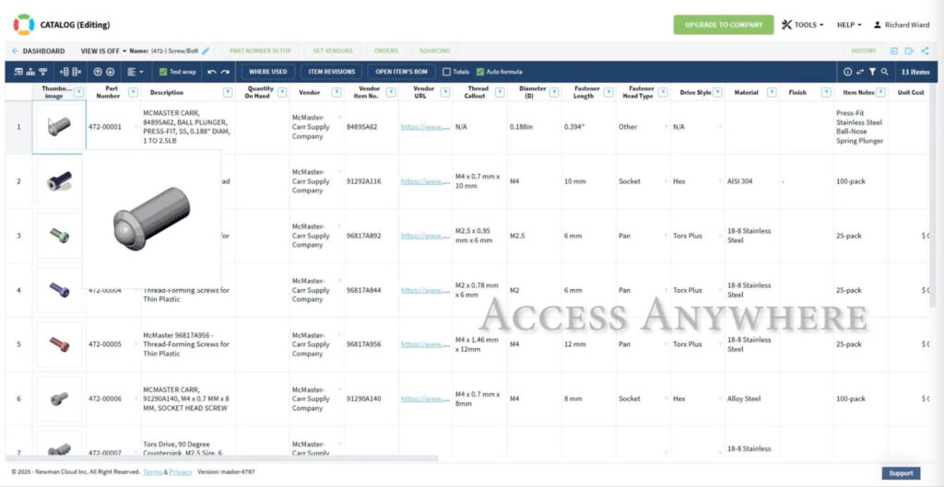Open the Terms link in footer
Image resolution: width=944 pixels, height=487 pixels.
(x=153, y=472)
